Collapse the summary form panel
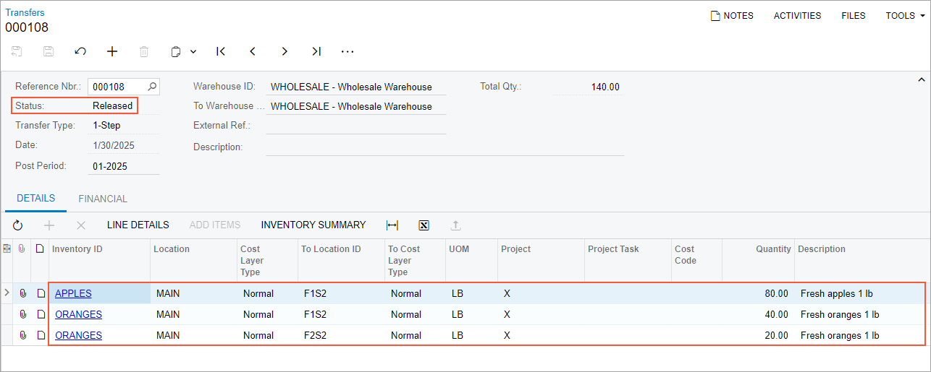 click(922, 79)
